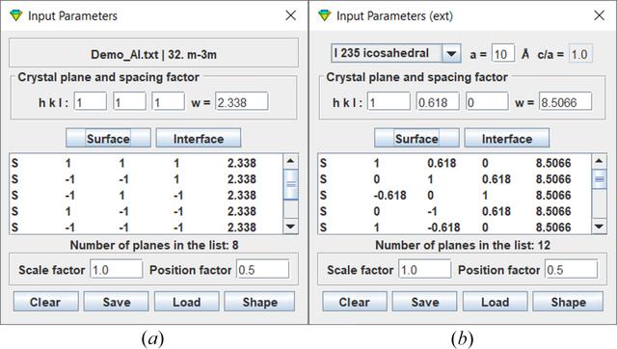Click Clear in the Input Parameters window
Screen dimensions: 617x349
point(45,302)
